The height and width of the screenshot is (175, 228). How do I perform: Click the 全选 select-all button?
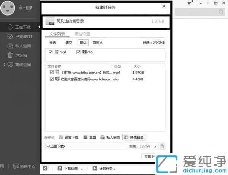(53, 43)
